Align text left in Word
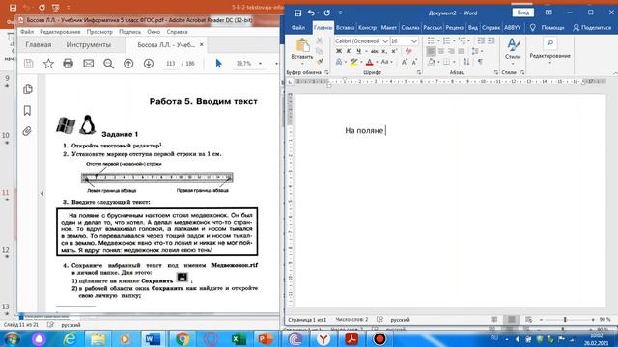Screen dimensions: 618x347 coord(432,51)
